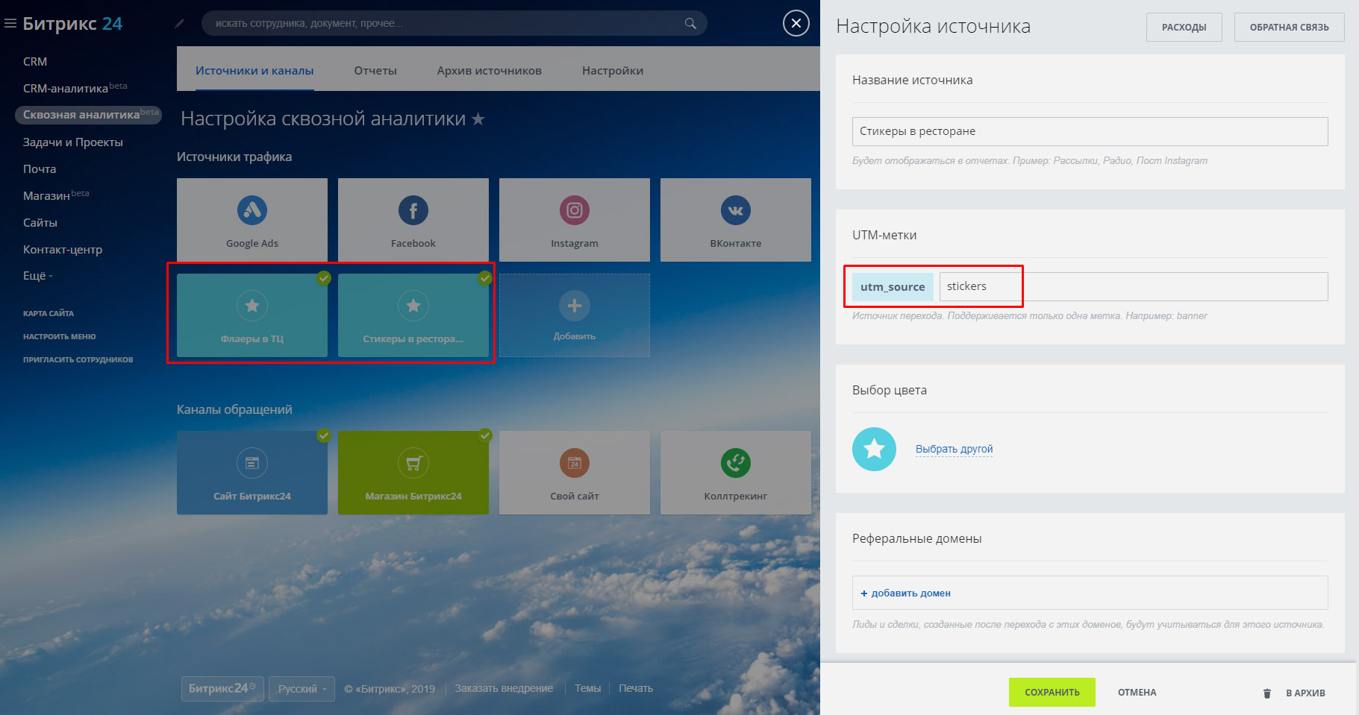Open Сайты in the left menu
1359x715 pixels.
(x=40, y=223)
